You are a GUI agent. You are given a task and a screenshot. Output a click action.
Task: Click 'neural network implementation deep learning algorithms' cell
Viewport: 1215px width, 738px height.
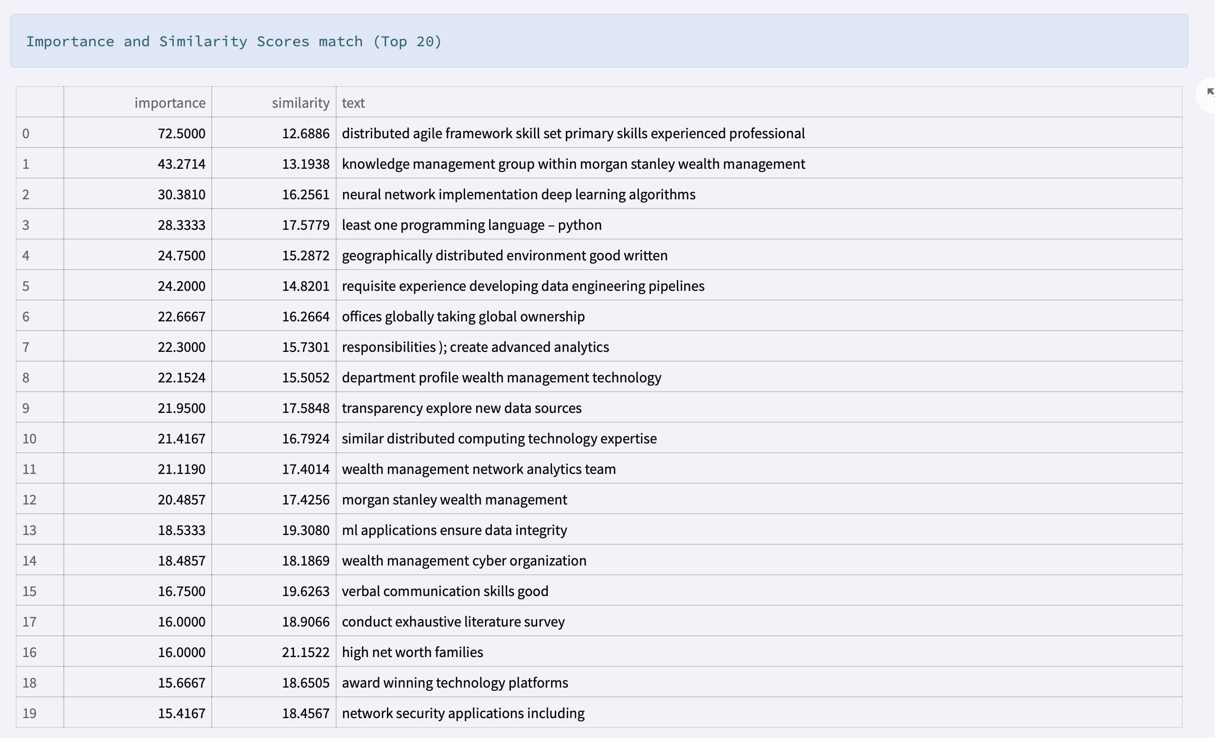tap(518, 194)
